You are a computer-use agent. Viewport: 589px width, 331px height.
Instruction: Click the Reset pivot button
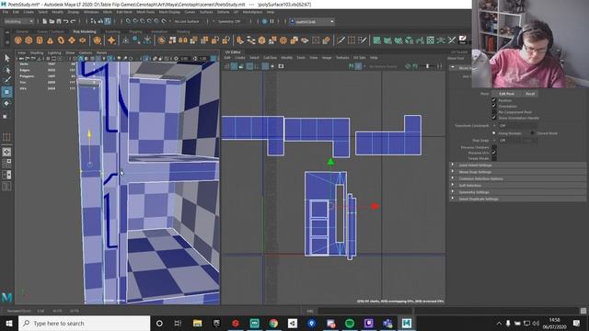pyautogui.click(x=530, y=94)
